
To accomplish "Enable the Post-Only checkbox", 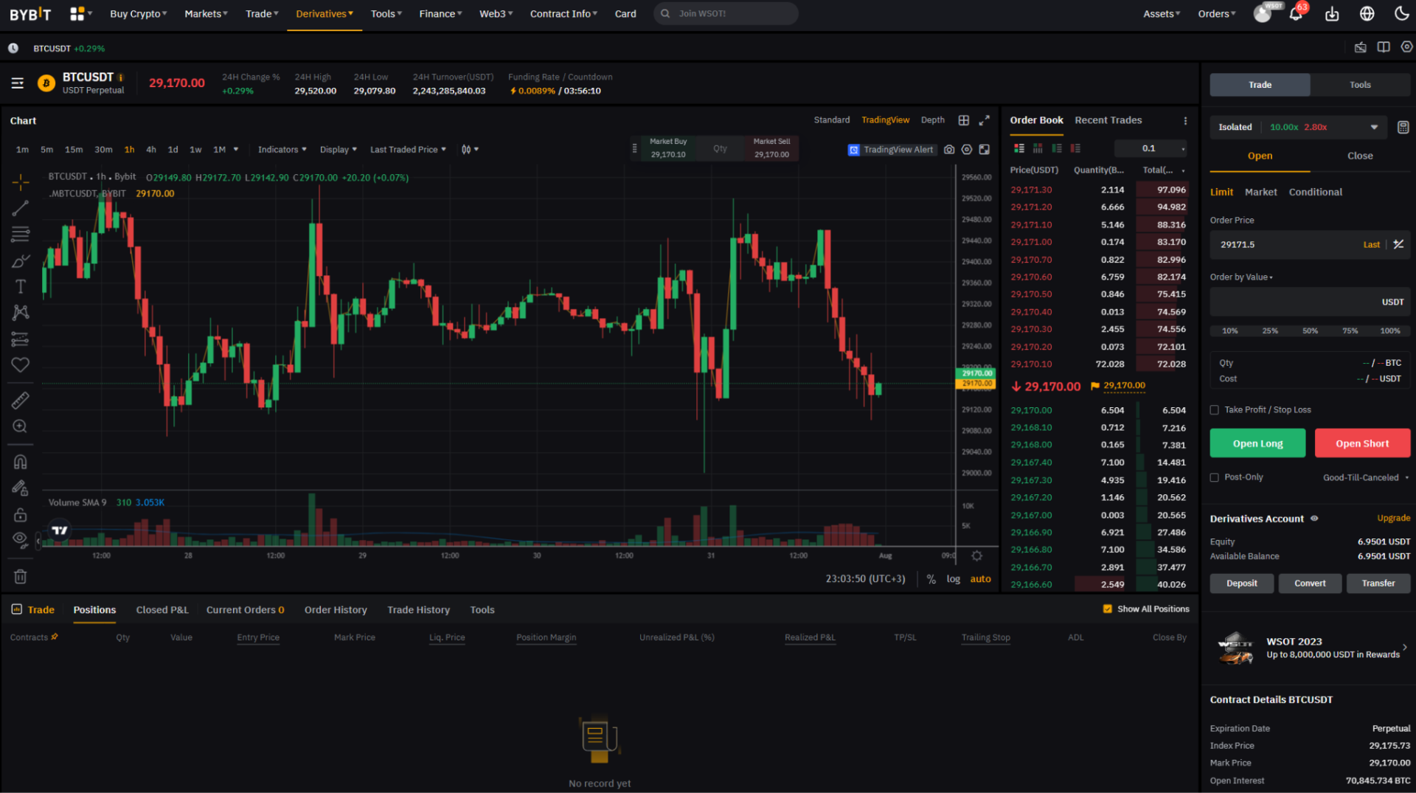I will coord(1215,477).
